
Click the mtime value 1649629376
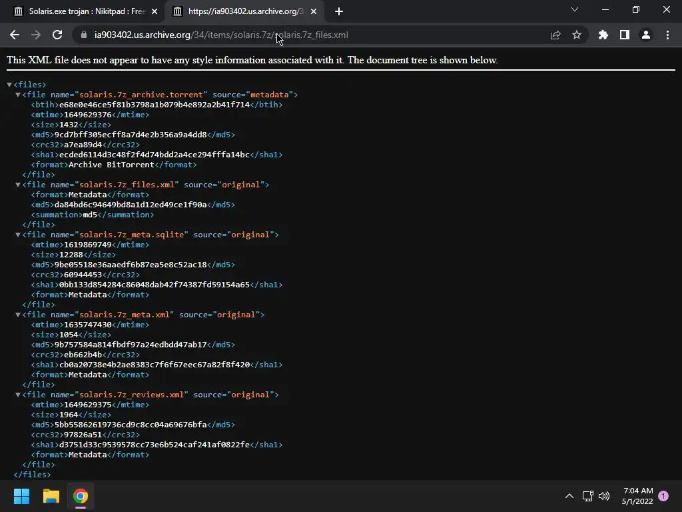(x=88, y=115)
